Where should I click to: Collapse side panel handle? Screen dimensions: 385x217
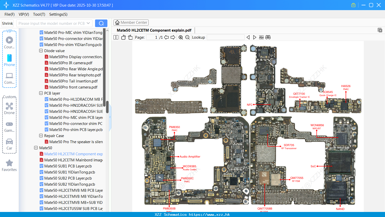pos(110,117)
